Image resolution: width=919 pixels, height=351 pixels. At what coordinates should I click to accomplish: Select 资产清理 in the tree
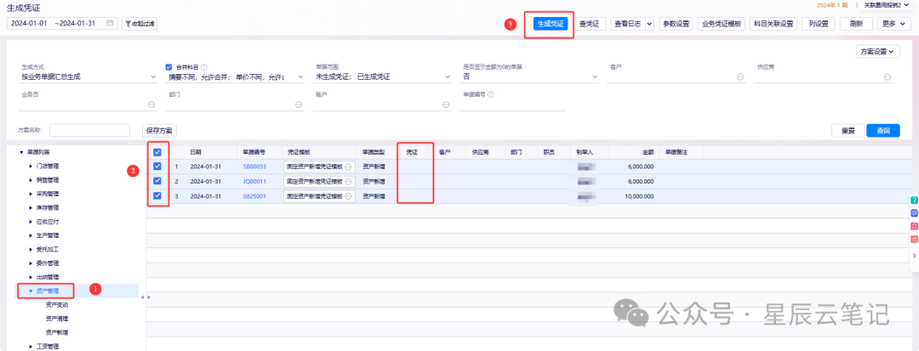point(57,319)
